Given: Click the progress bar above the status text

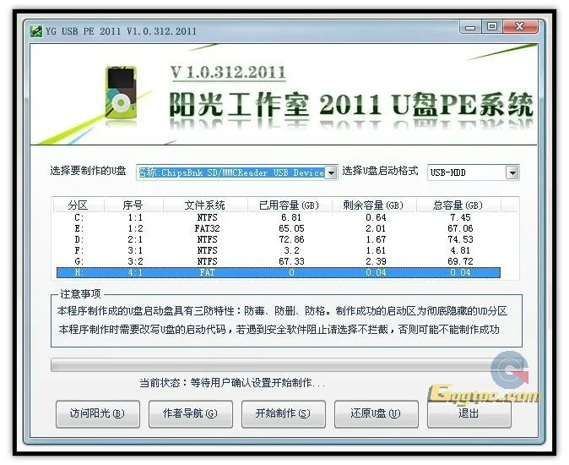Looking at the screenshot, I should tap(270, 364).
